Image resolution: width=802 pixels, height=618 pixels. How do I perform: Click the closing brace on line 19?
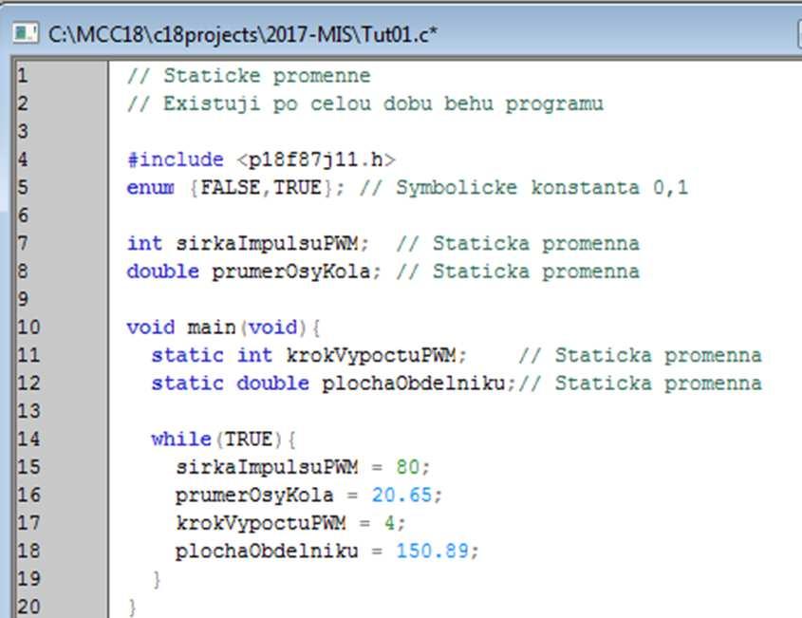[157, 580]
